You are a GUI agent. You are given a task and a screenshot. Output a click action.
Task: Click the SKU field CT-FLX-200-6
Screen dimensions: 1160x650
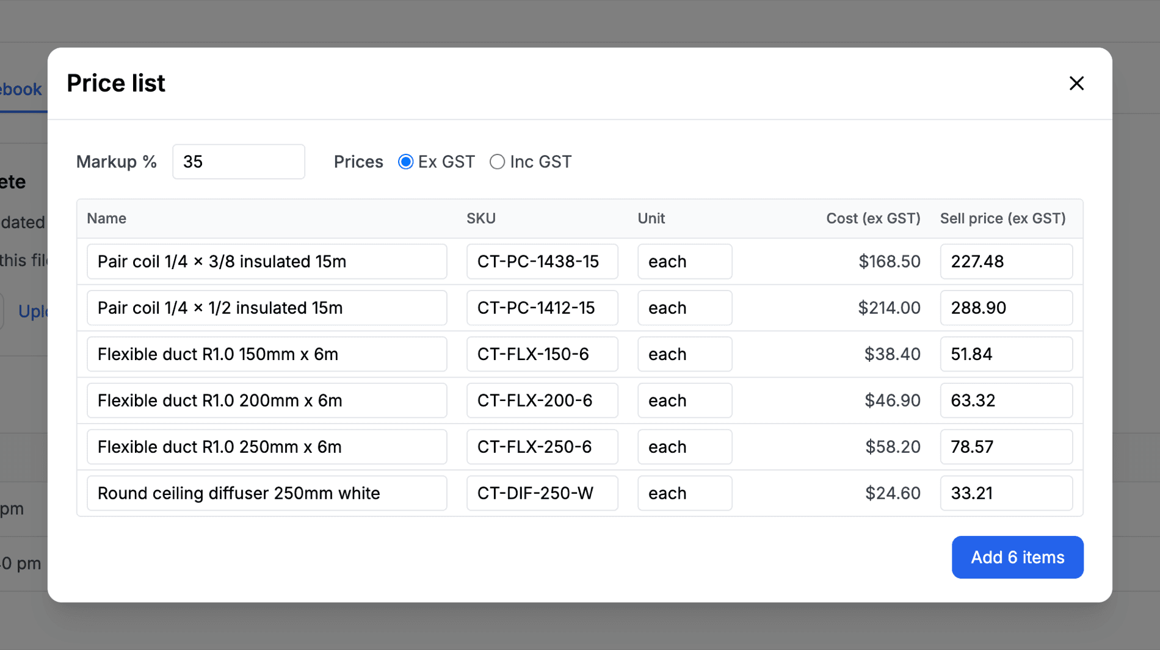tap(542, 400)
